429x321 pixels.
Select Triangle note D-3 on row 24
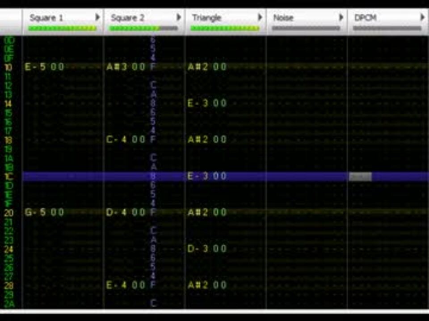(198, 249)
